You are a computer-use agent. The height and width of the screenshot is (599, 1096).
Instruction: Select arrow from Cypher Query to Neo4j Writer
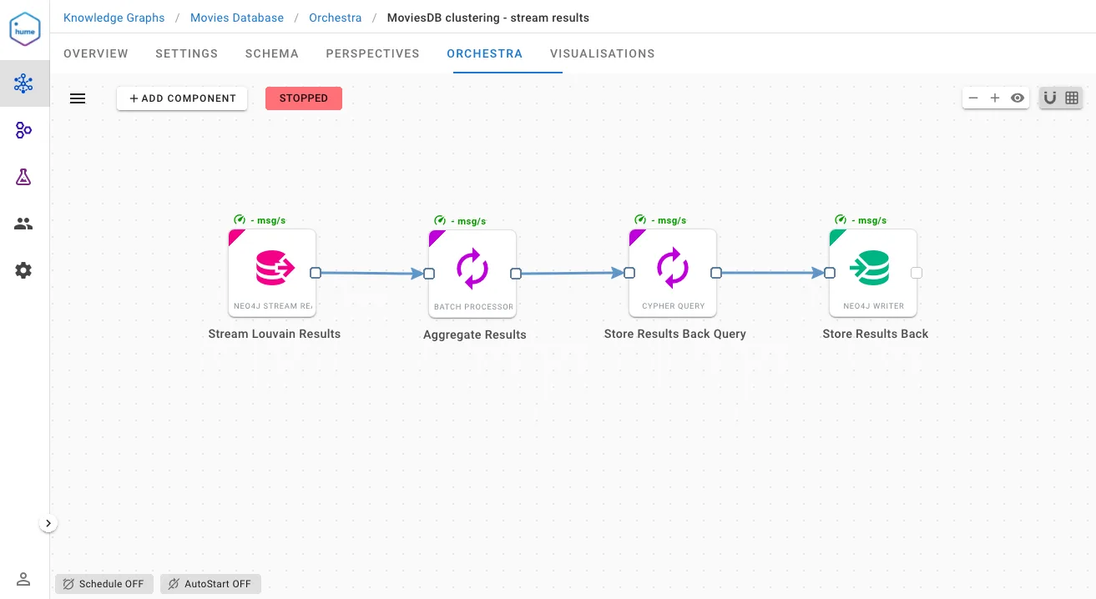coord(773,273)
